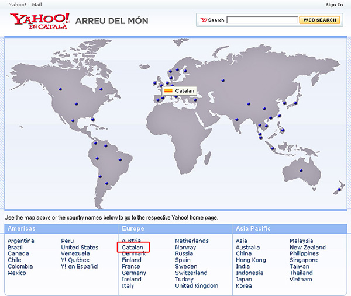Open the Korea country link
This screenshot has height=296, width=351.
244,285
